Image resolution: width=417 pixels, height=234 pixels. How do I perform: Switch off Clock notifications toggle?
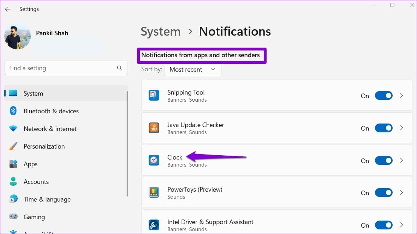pos(383,161)
